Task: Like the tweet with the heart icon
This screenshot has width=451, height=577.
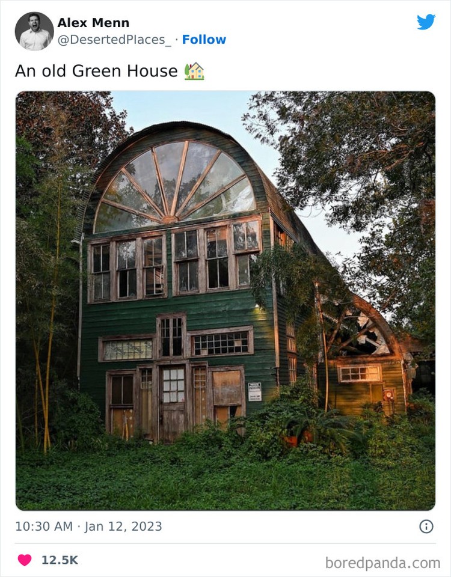Action: [25, 560]
